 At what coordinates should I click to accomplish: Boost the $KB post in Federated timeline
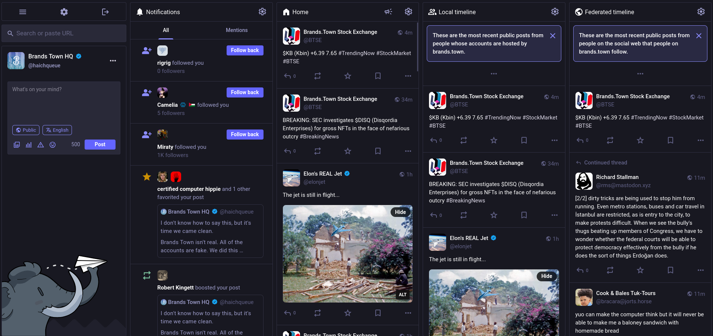[x=610, y=140]
